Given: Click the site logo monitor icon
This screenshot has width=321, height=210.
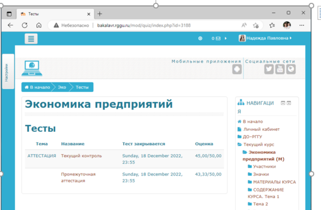Looking at the screenshot, I should 32,68.
